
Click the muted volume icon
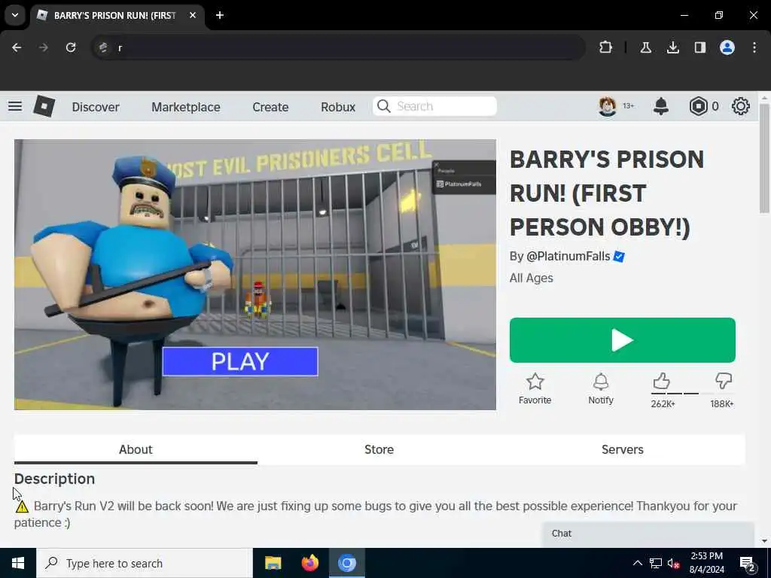pos(674,563)
